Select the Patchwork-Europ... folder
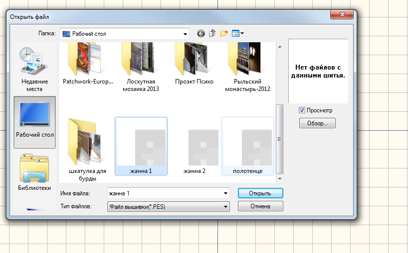The width and height of the screenshot is (408, 253). coord(88,64)
